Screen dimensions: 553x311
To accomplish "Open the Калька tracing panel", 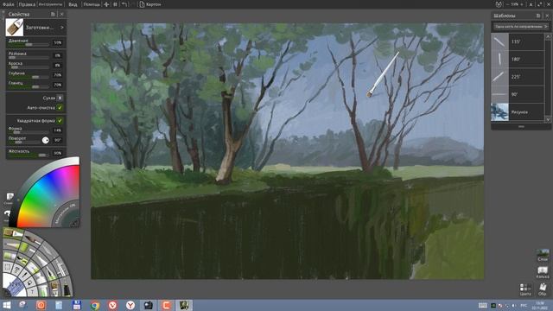I will (543, 272).
